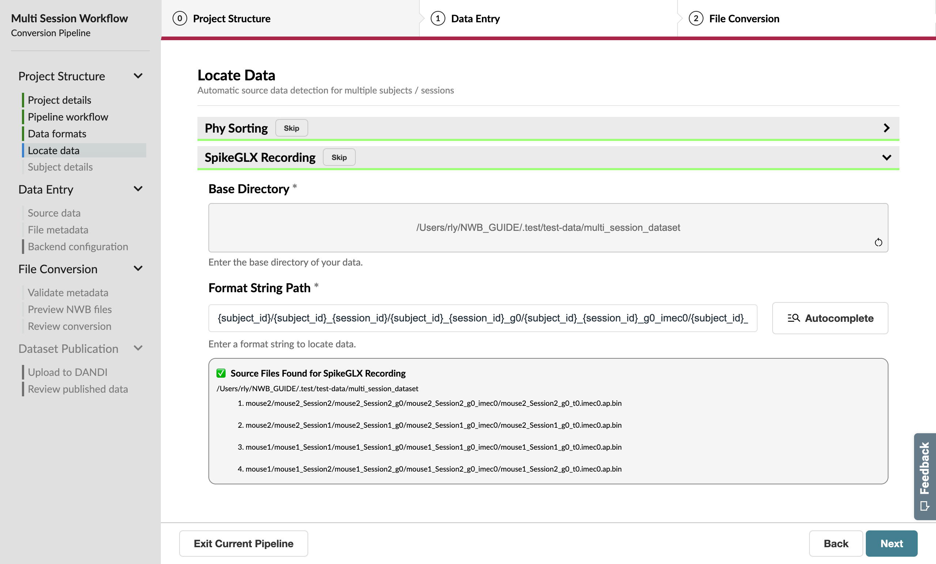This screenshot has width=936, height=564.
Task: Open the Project Structure top tab
Action: click(290, 18)
